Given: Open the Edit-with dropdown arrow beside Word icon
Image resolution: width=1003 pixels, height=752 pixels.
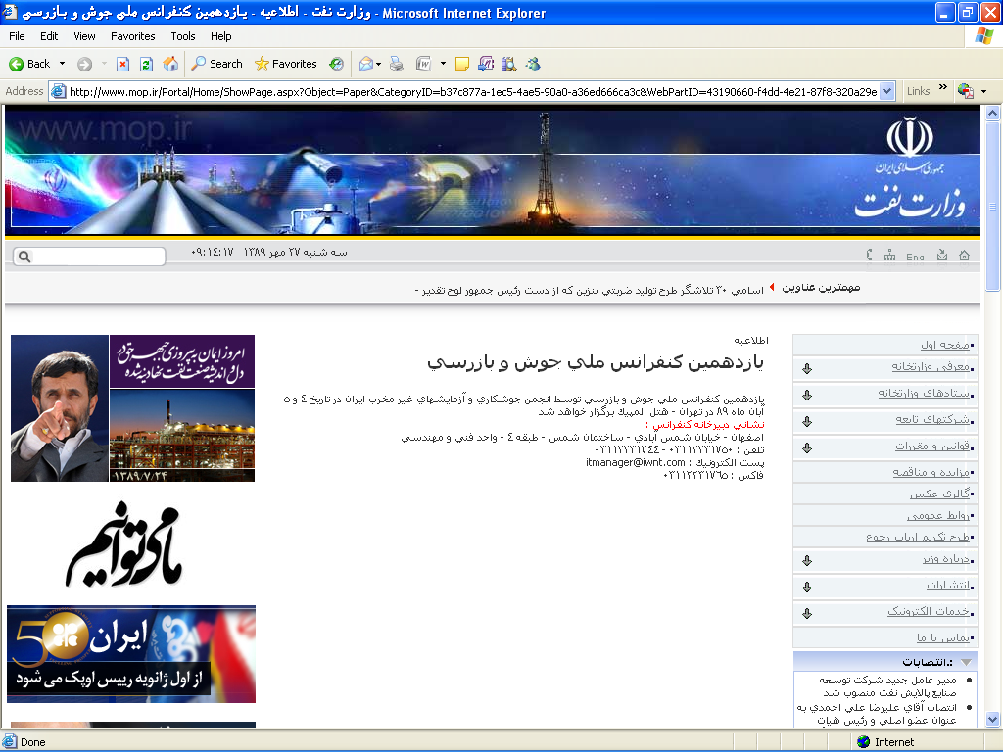Looking at the screenshot, I should point(443,64).
